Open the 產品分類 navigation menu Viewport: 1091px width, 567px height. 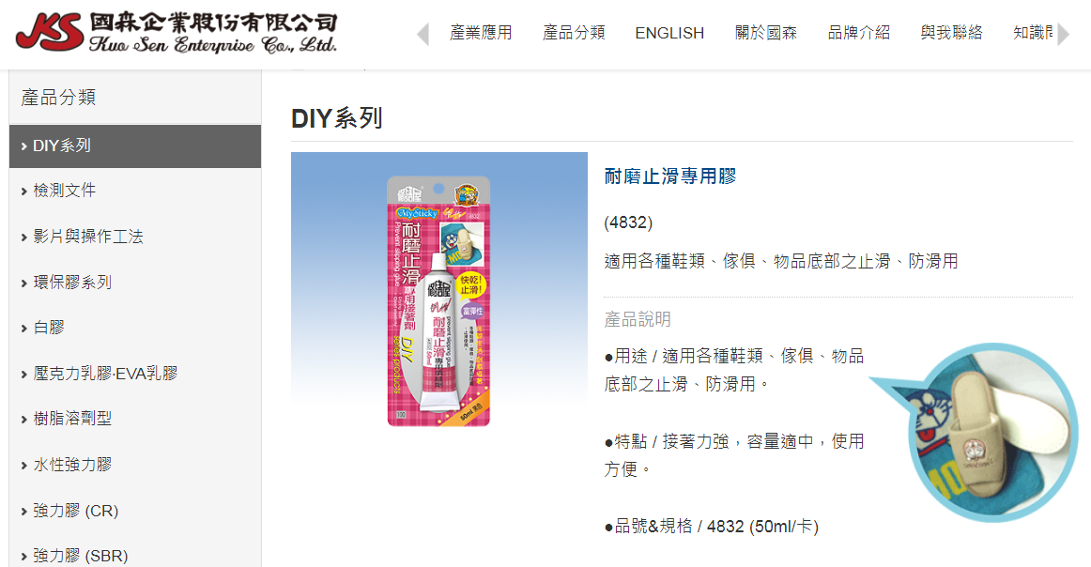(x=574, y=33)
